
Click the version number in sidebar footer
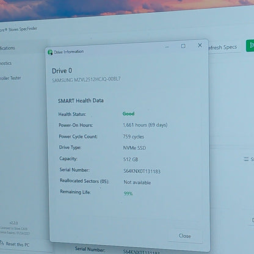pos(14,223)
